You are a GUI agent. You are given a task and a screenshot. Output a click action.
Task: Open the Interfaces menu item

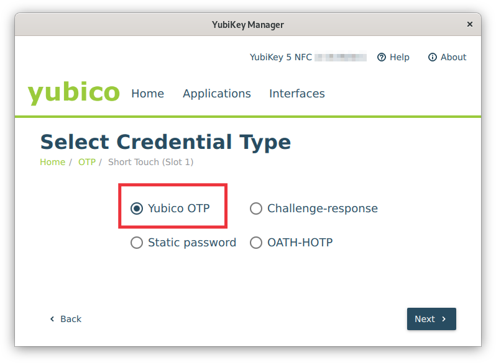click(296, 94)
